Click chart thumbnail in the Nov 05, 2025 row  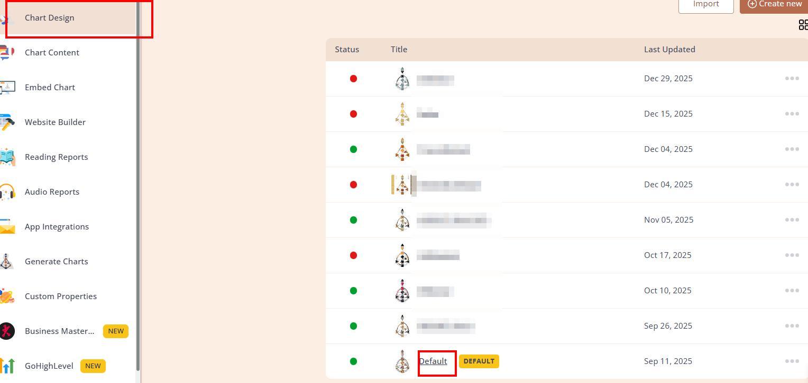tap(402, 220)
